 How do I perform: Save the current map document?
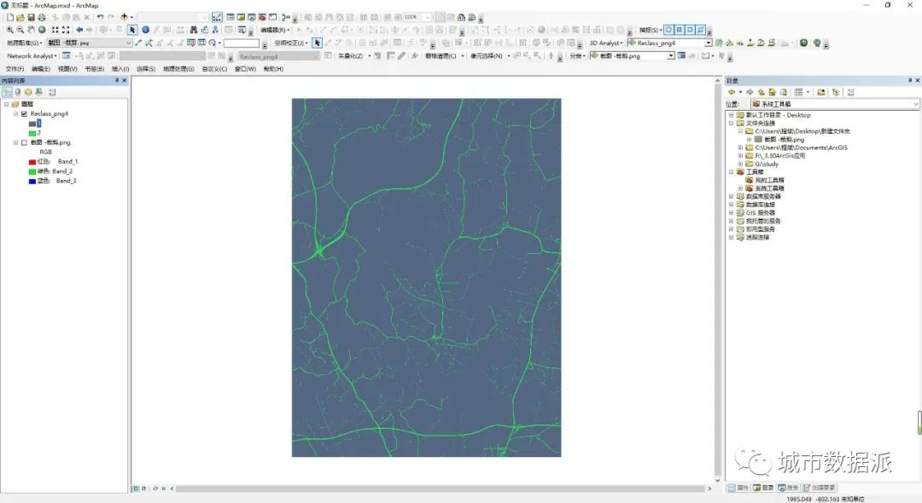pyautogui.click(x=31, y=17)
